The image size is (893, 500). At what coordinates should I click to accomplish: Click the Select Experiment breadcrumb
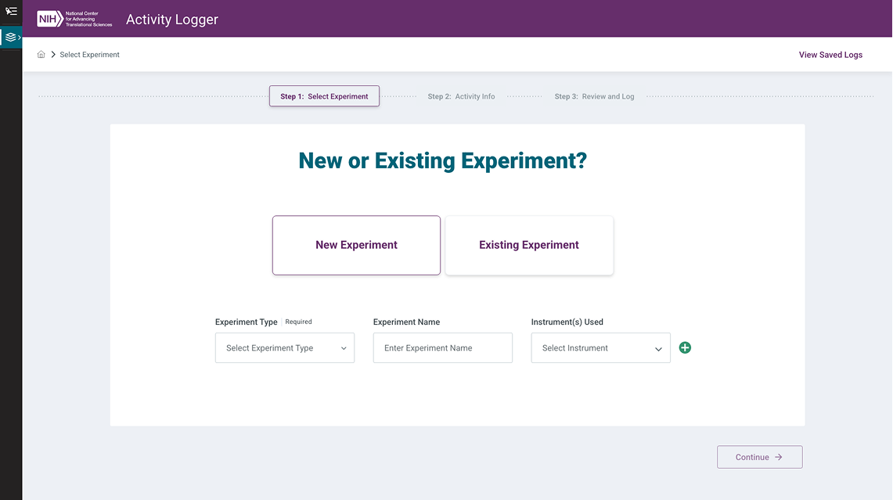(89, 54)
